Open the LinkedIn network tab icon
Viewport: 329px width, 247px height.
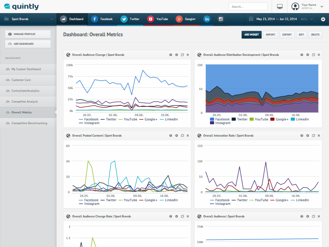tap(207, 19)
